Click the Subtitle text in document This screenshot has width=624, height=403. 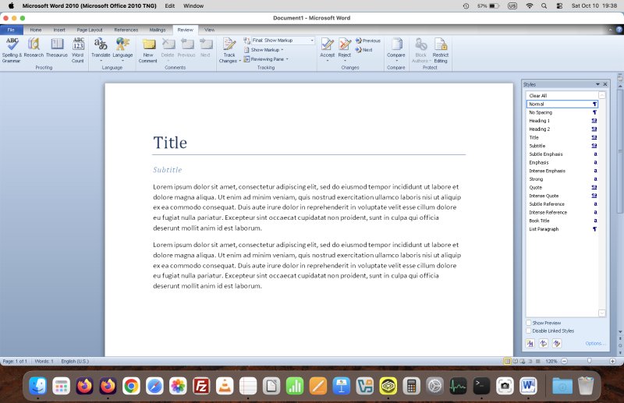167,170
